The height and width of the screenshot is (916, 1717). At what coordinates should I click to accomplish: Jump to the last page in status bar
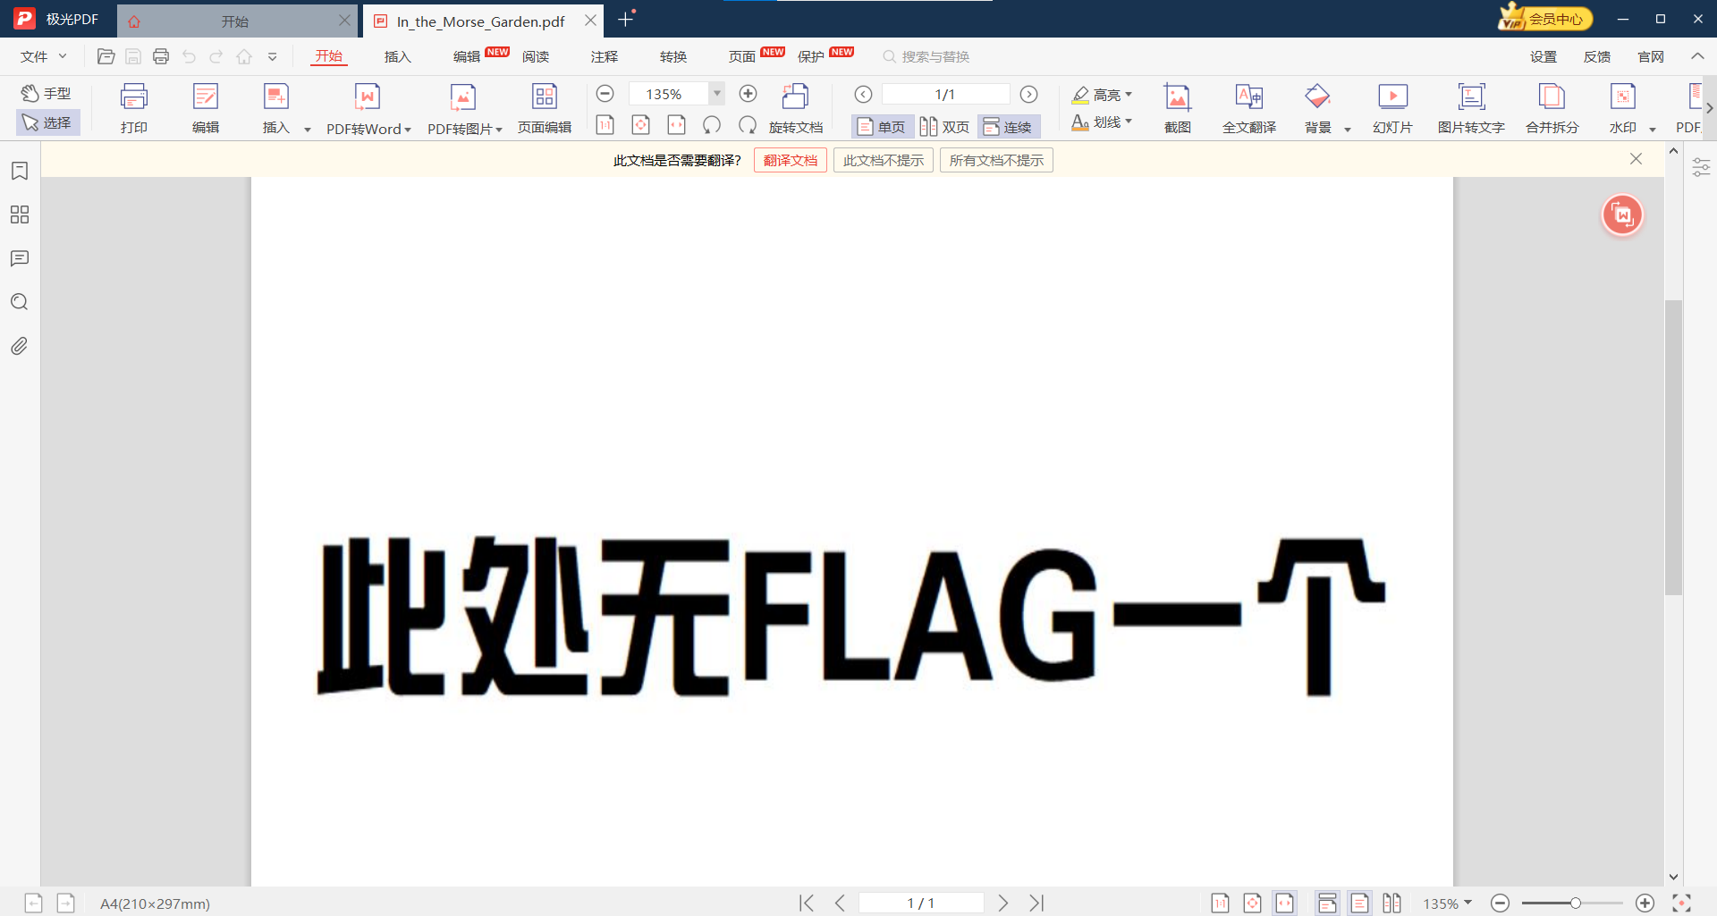(x=1036, y=903)
